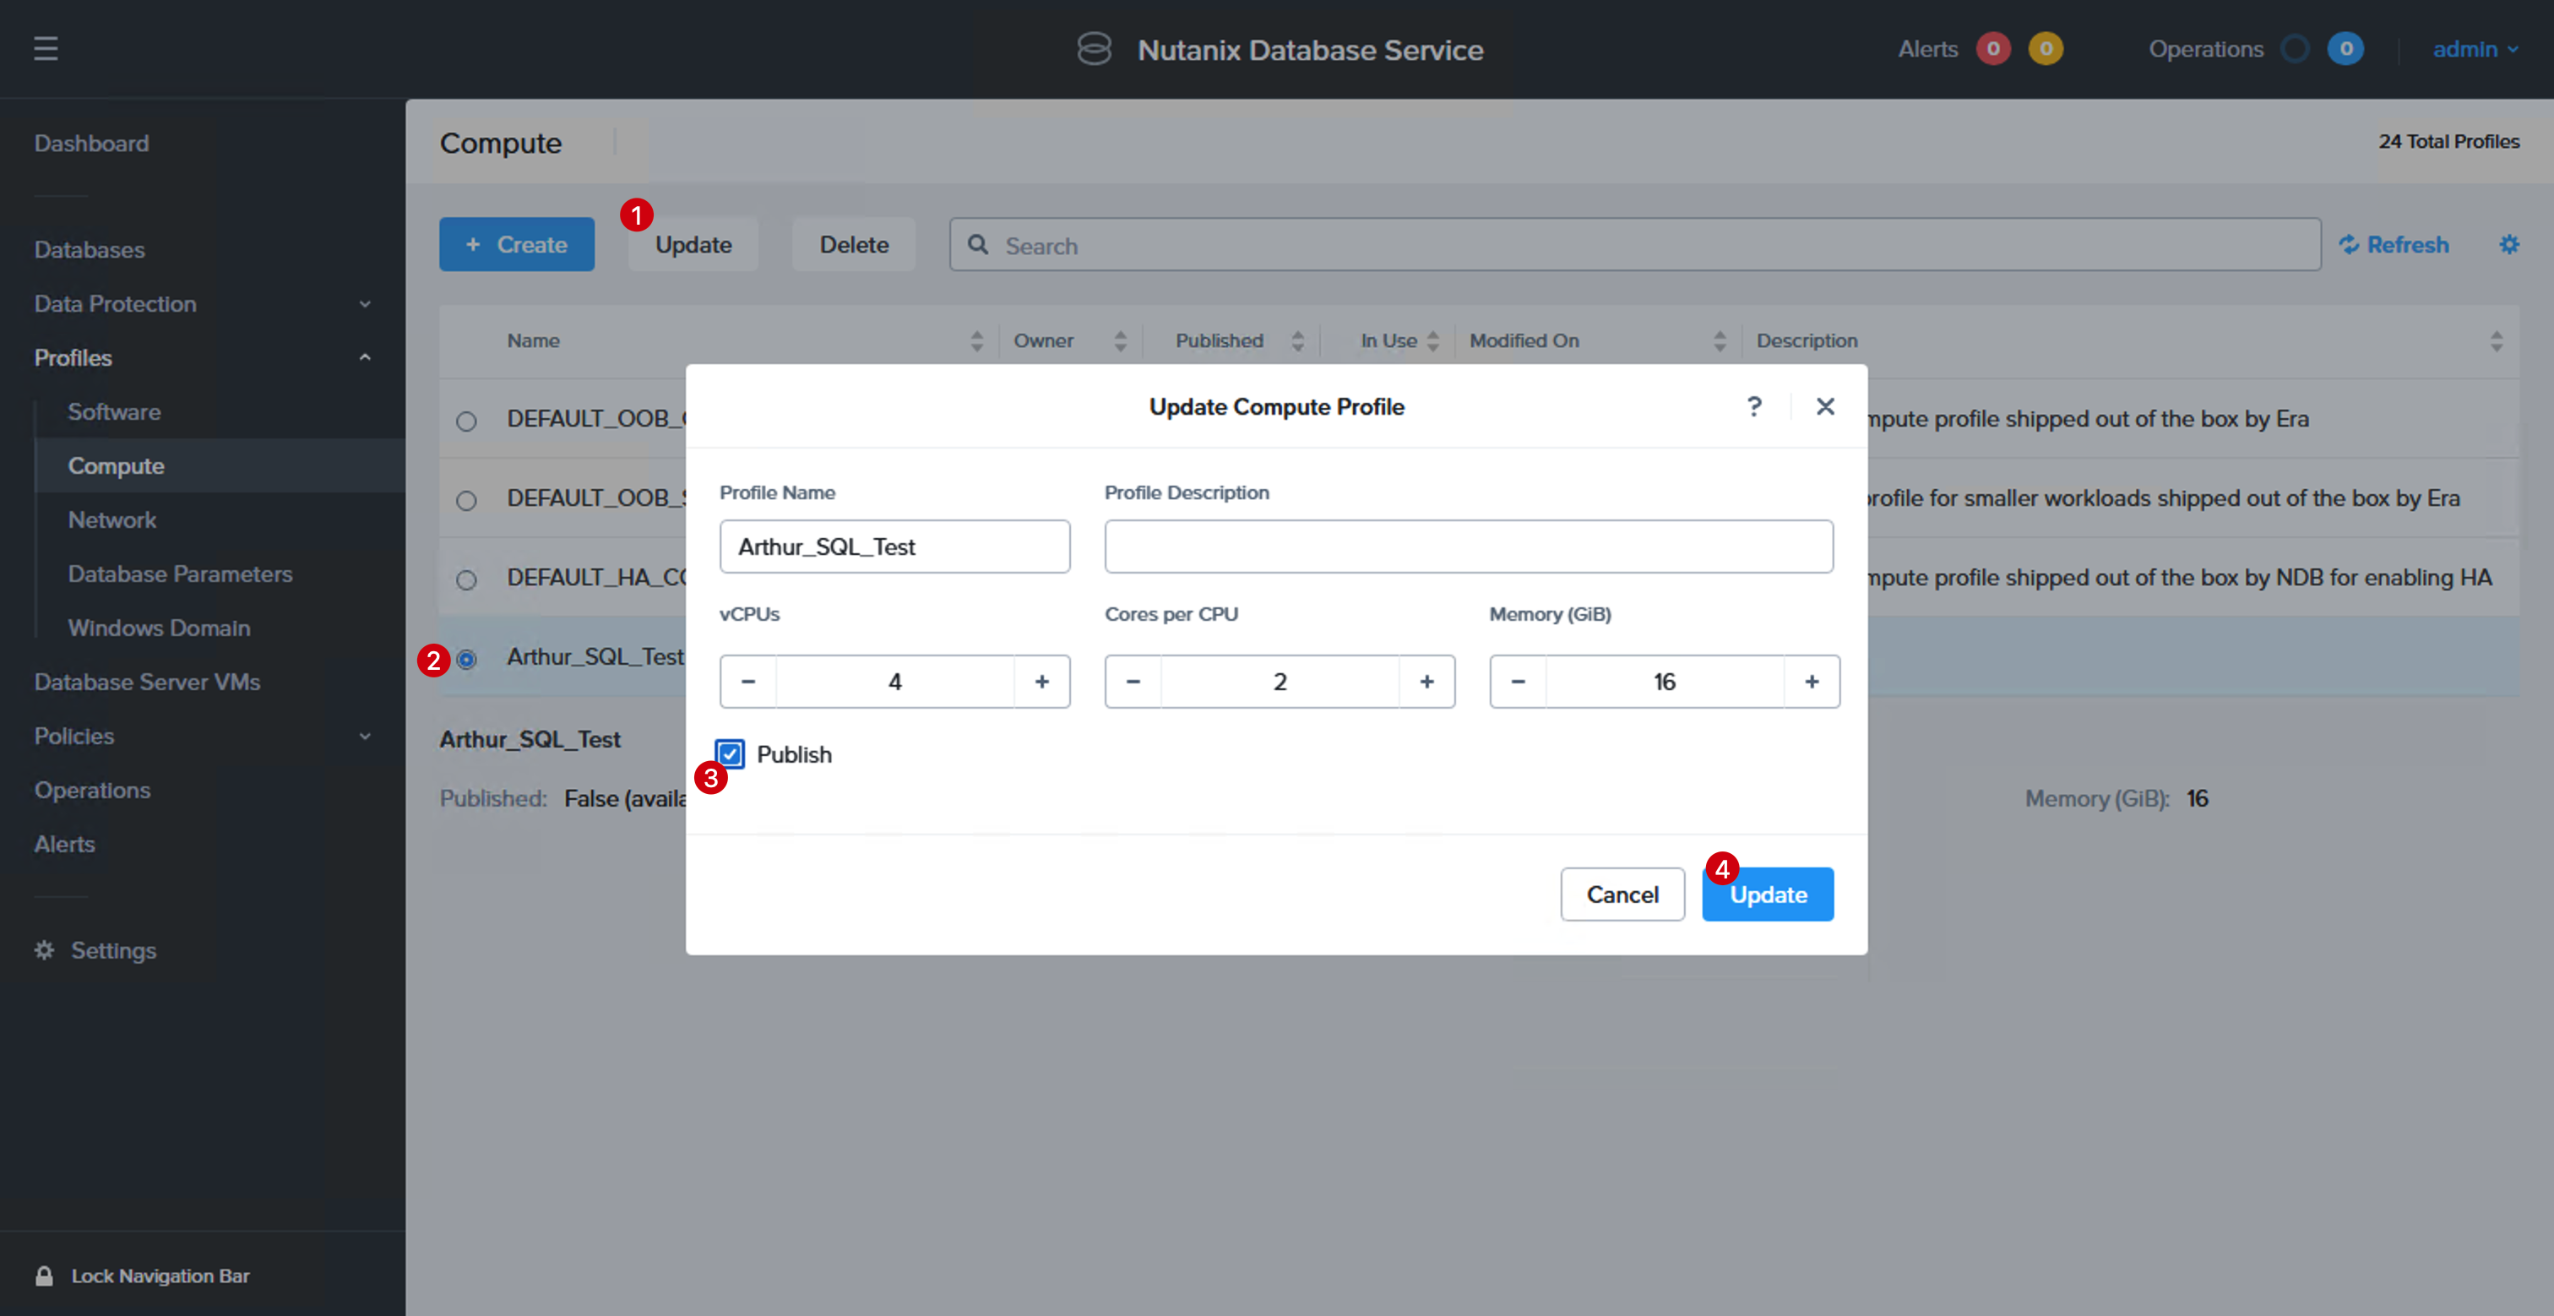Image resolution: width=2554 pixels, height=1316 pixels.
Task: Open Software profiles
Action: pyautogui.click(x=114, y=411)
